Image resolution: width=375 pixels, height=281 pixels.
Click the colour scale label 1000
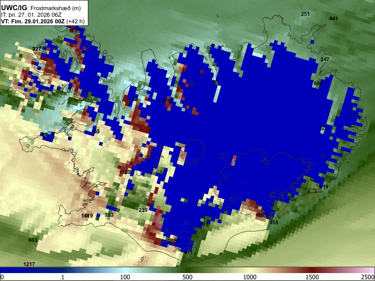pos(250,277)
